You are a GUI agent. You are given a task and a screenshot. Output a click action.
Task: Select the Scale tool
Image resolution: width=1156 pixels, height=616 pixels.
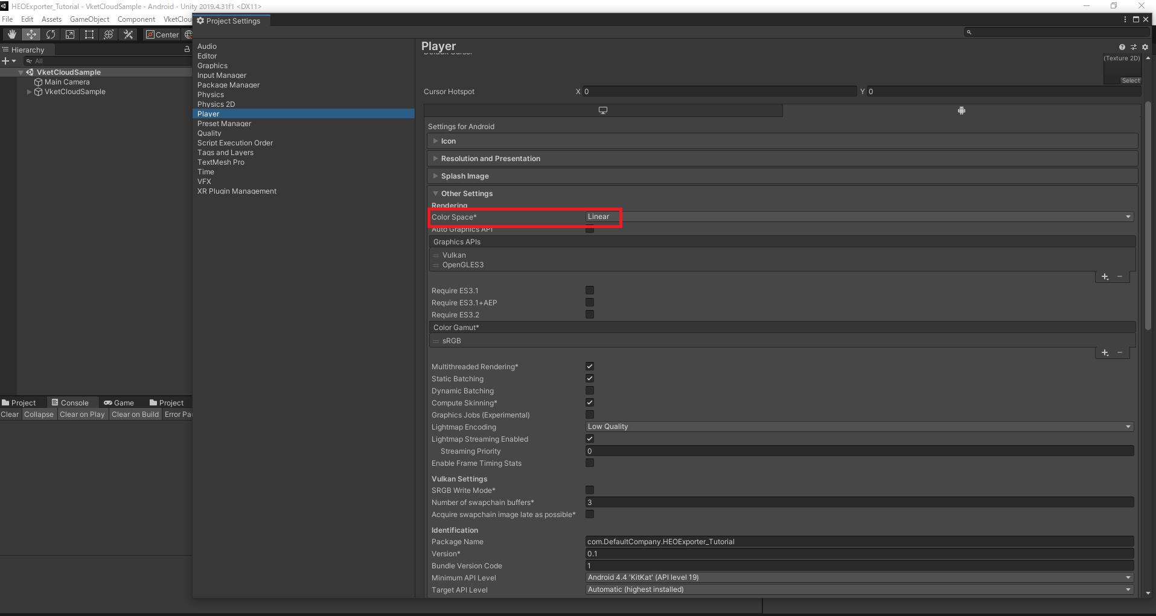coord(70,34)
